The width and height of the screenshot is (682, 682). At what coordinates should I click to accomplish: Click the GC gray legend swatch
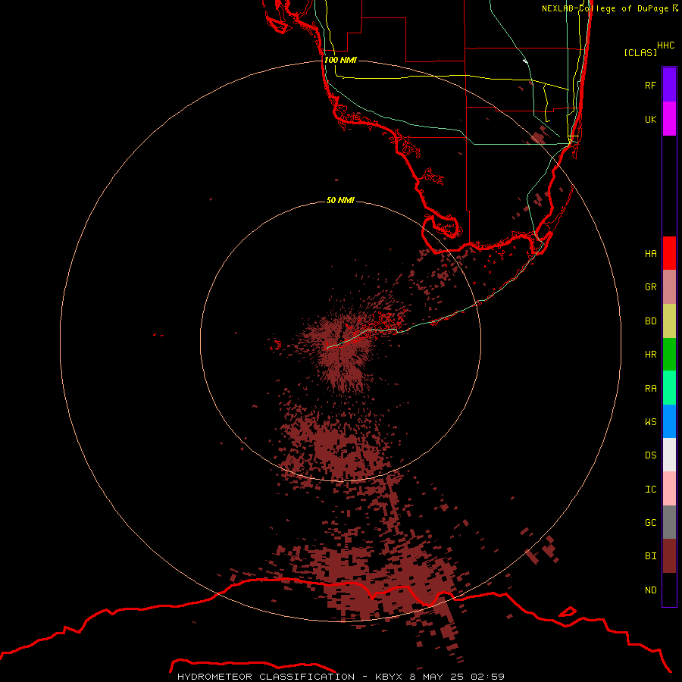tap(669, 522)
